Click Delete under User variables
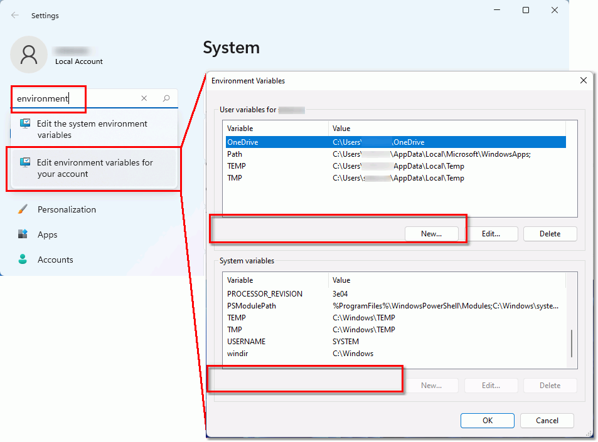 click(550, 234)
